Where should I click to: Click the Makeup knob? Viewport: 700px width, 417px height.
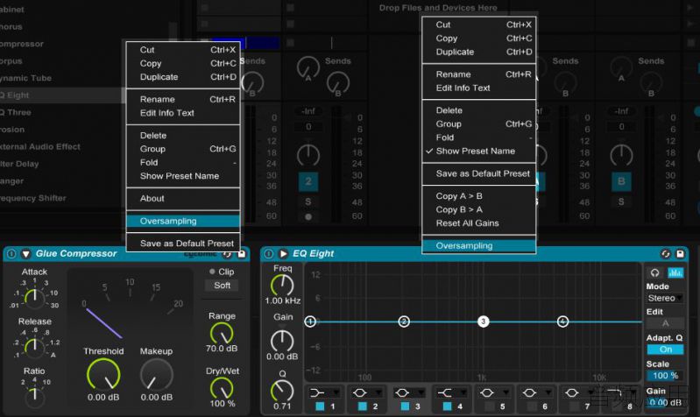point(156,374)
